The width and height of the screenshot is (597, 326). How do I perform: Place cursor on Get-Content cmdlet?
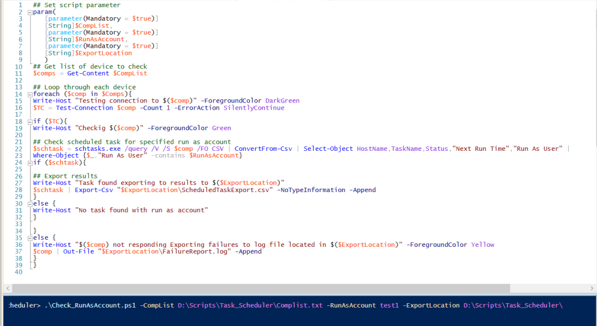(88, 73)
